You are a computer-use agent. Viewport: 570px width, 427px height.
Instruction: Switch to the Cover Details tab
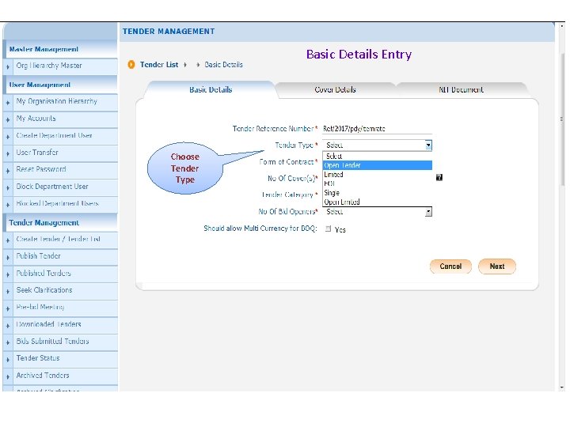[335, 89]
